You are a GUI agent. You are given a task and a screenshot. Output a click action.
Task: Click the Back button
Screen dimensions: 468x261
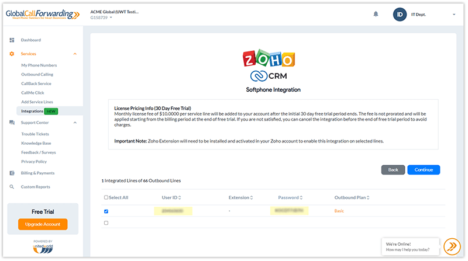[393, 170]
